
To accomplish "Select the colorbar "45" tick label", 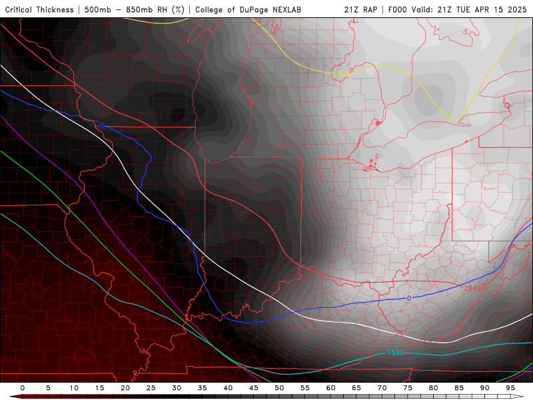I will pyautogui.click(x=254, y=388).
